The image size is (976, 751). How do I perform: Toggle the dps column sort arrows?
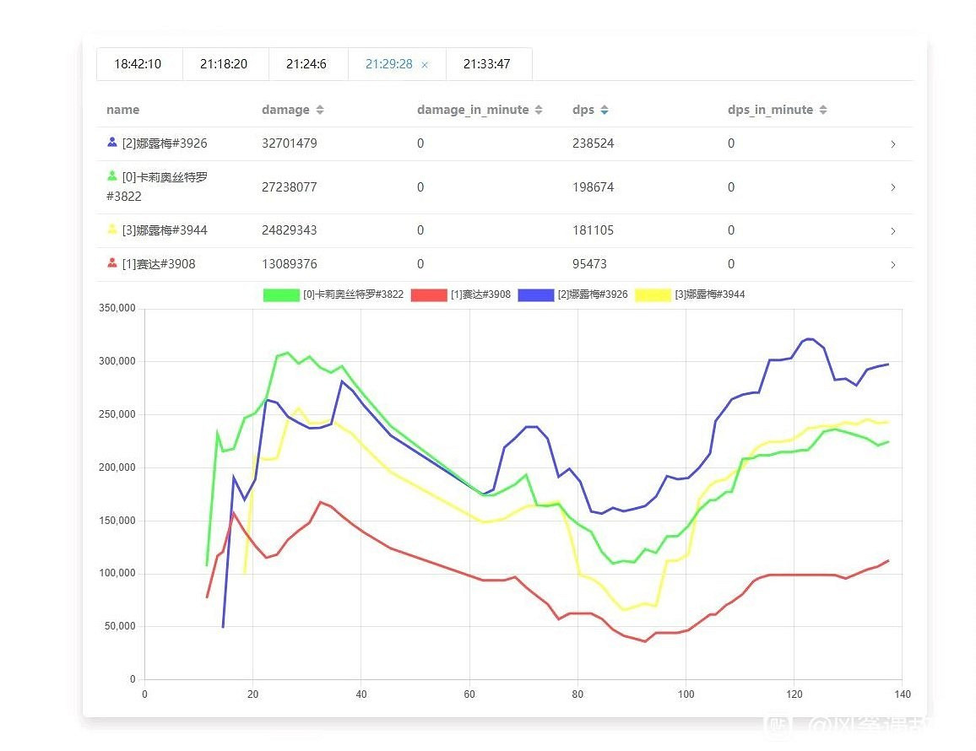[605, 111]
